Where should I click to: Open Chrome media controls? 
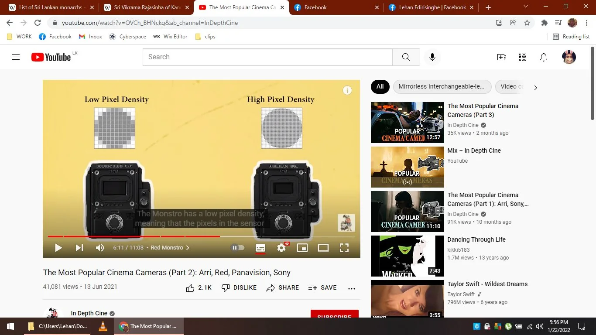[x=558, y=23]
